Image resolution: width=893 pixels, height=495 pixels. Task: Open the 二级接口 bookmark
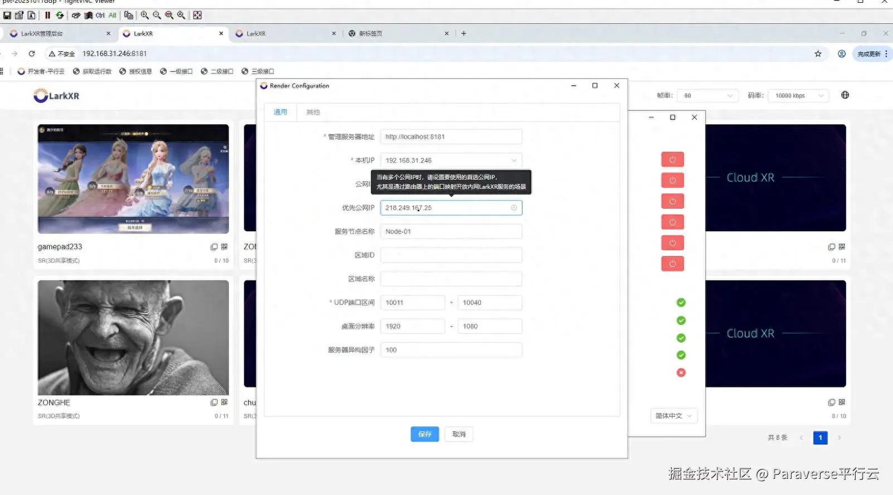217,71
